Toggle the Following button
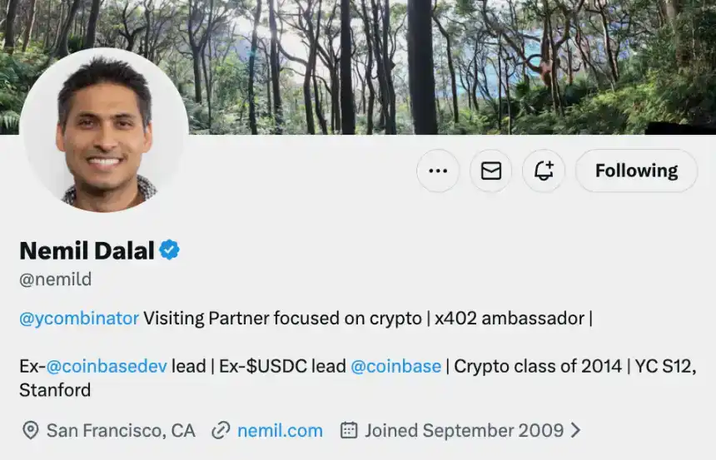716x460 pixels. pyautogui.click(x=636, y=171)
